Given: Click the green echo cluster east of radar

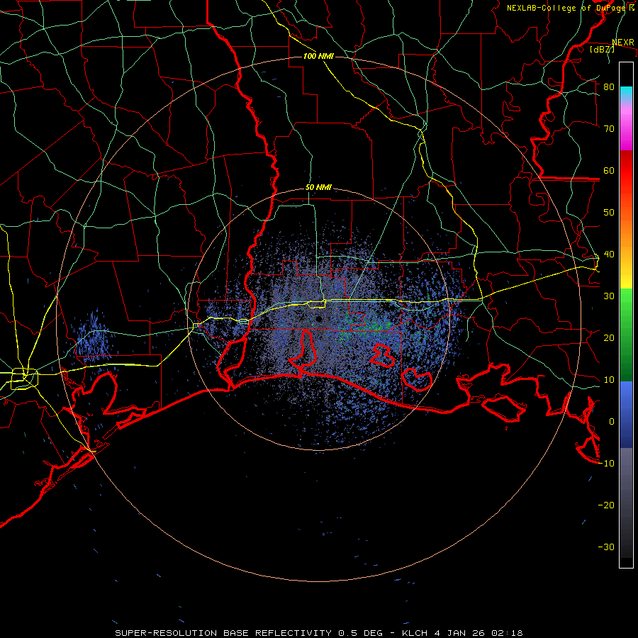Looking at the screenshot, I should coord(372,325).
